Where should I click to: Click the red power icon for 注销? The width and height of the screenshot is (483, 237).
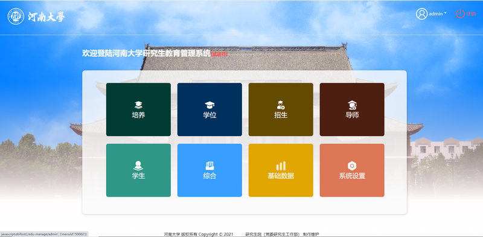point(460,13)
